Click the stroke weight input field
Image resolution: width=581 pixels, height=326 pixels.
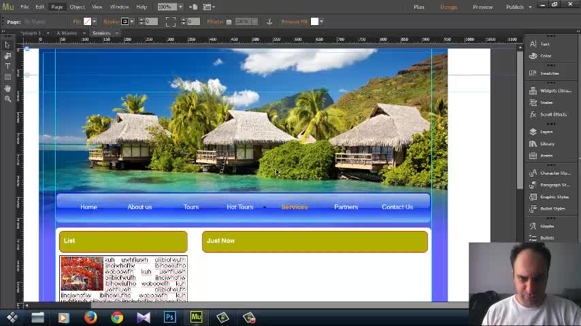click(x=150, y=22)
